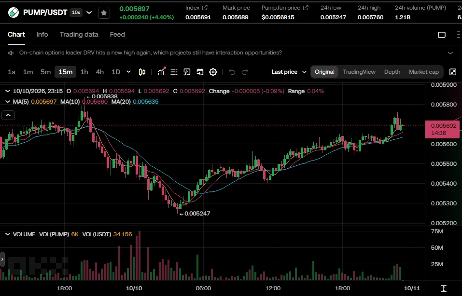Viewport: 462px width, 296px height.
Task: Open the candlestick chart type selector
Action: pyautogui.click(x=142, y=72)
